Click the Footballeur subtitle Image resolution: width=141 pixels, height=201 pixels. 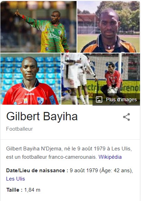[x=19, y=129]
